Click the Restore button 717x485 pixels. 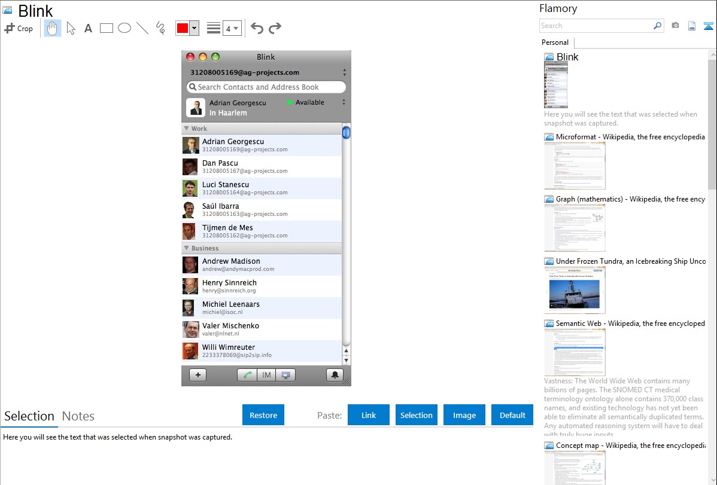[x=263, y=415]
